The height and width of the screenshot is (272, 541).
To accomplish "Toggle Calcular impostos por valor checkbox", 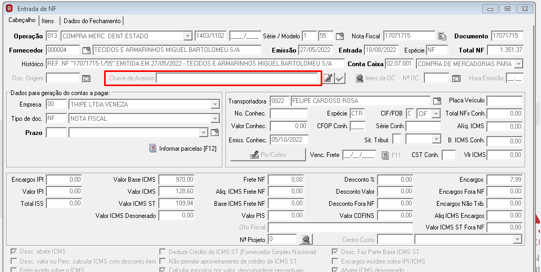I will [162, 270].
